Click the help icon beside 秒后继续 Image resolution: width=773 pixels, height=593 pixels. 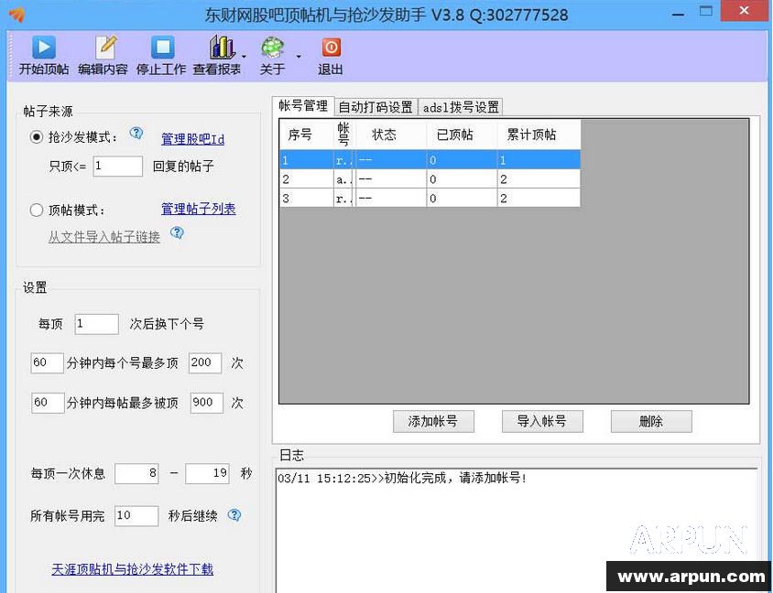(x=234, y=515)
